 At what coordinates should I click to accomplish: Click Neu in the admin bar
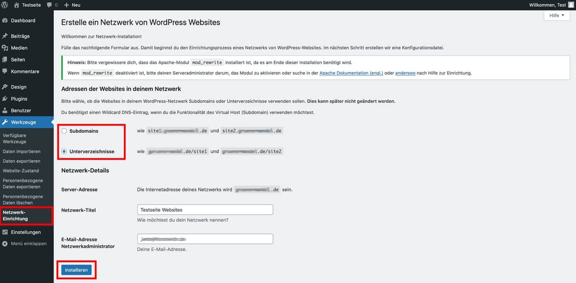[x=76, y=5]
